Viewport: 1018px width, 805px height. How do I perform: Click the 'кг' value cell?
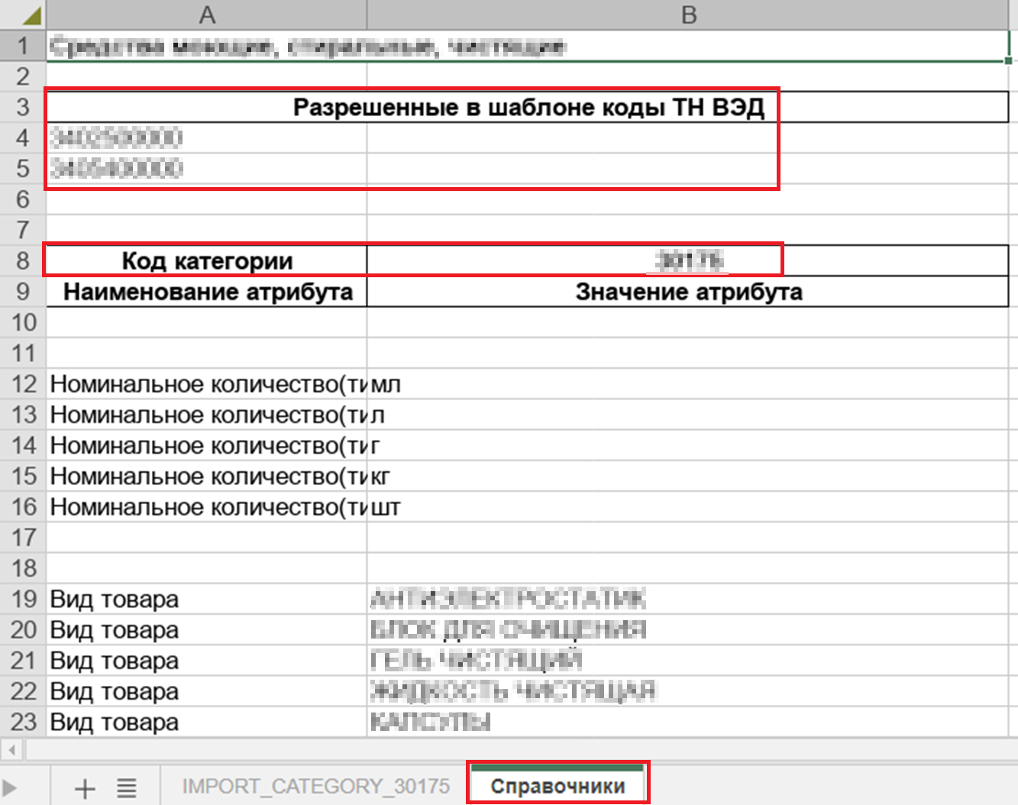(x=688, y=476)
